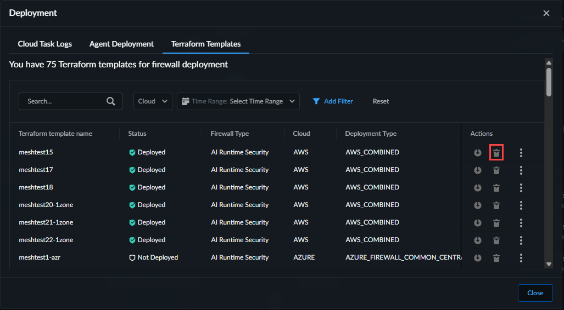Download the meshtest15 Terraform template
Viewport: 564px width, 310px height.
[x=478, y=153]
